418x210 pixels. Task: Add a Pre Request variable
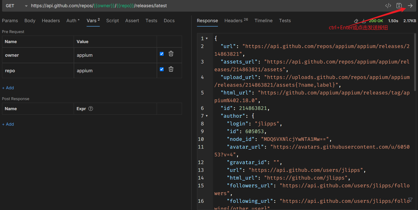coord(8,88)
